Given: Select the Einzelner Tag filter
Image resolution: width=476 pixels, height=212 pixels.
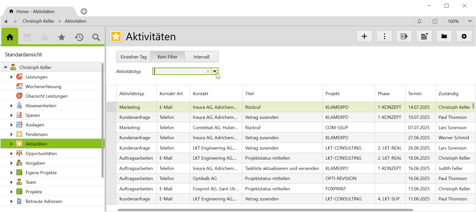Looking at the screenshot, I should click(133, 57).
